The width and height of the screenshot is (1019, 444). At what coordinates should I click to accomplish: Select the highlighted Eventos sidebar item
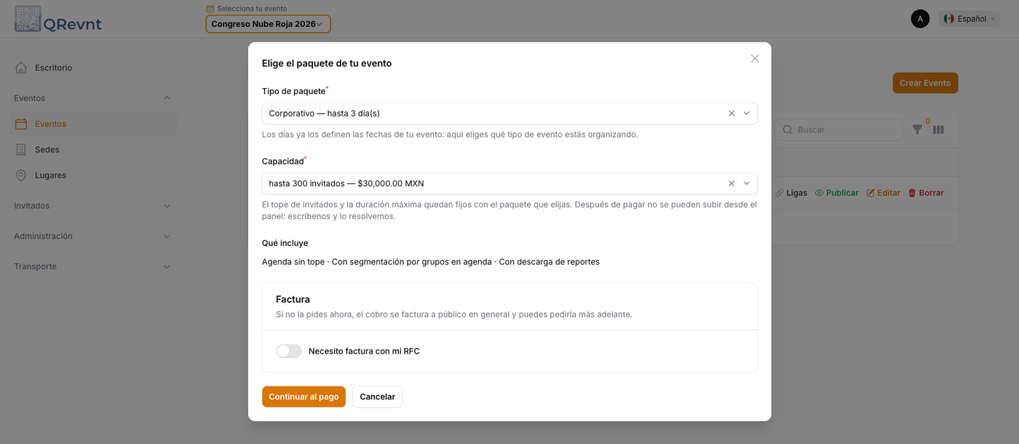[x=94, y=124]
